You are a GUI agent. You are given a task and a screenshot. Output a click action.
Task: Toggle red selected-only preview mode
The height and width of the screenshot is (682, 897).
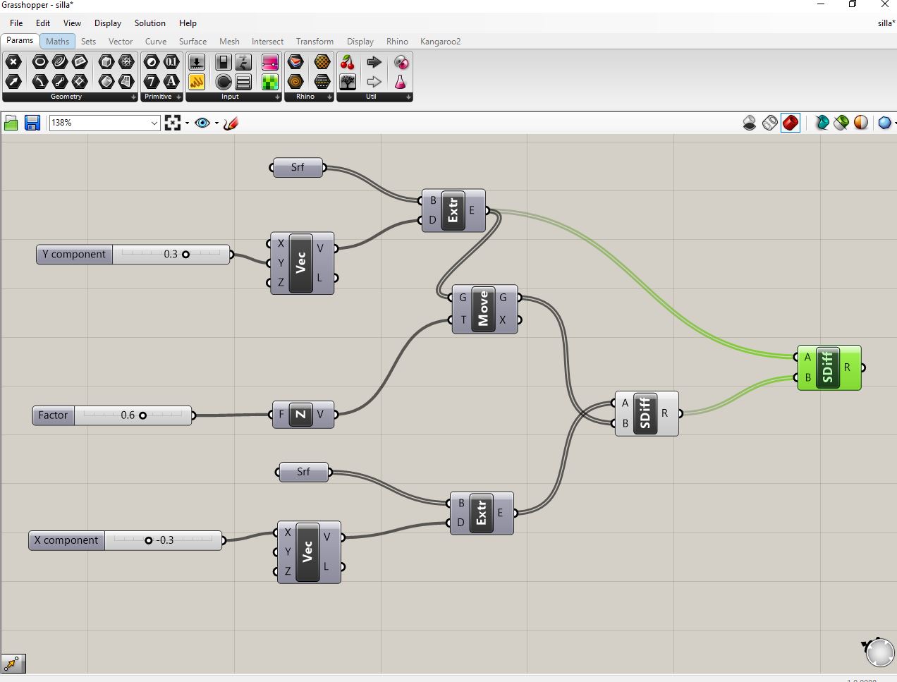[x=791, y=123]
